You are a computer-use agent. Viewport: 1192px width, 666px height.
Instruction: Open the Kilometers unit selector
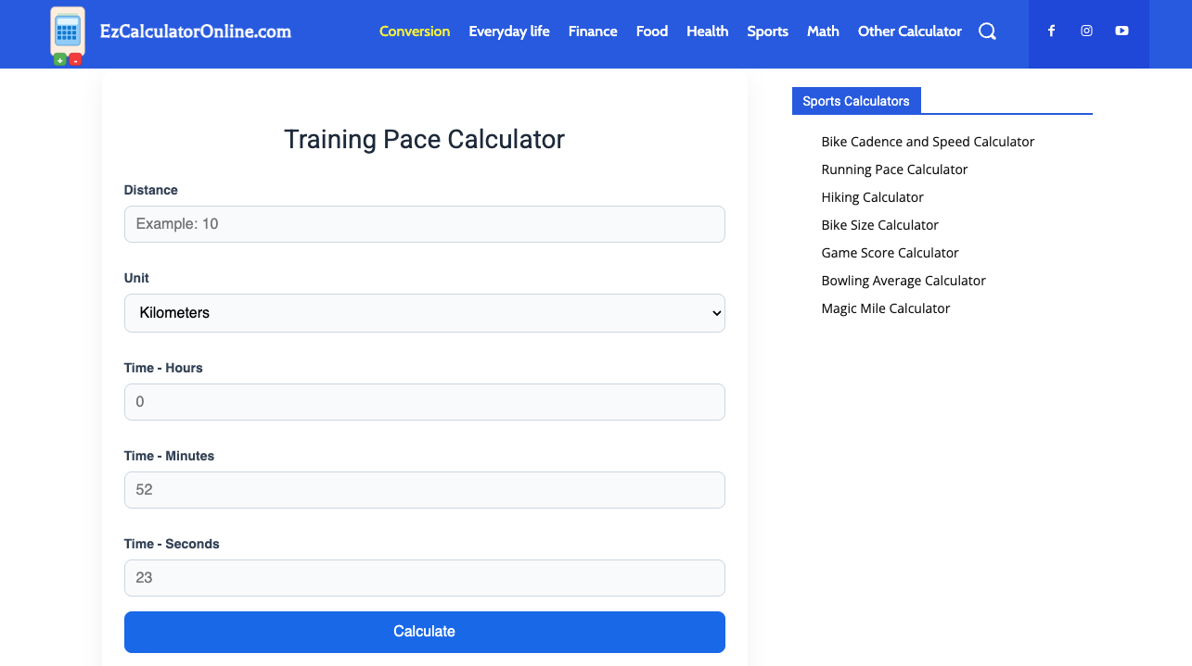[424, 313]
